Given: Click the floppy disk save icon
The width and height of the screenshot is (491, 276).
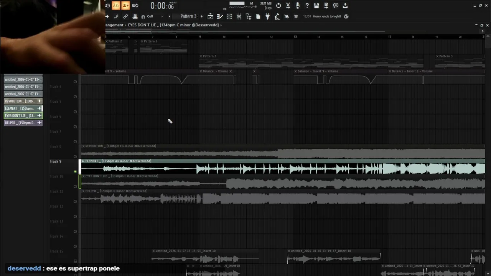Looking at the screenshot, I should point(316,5).
